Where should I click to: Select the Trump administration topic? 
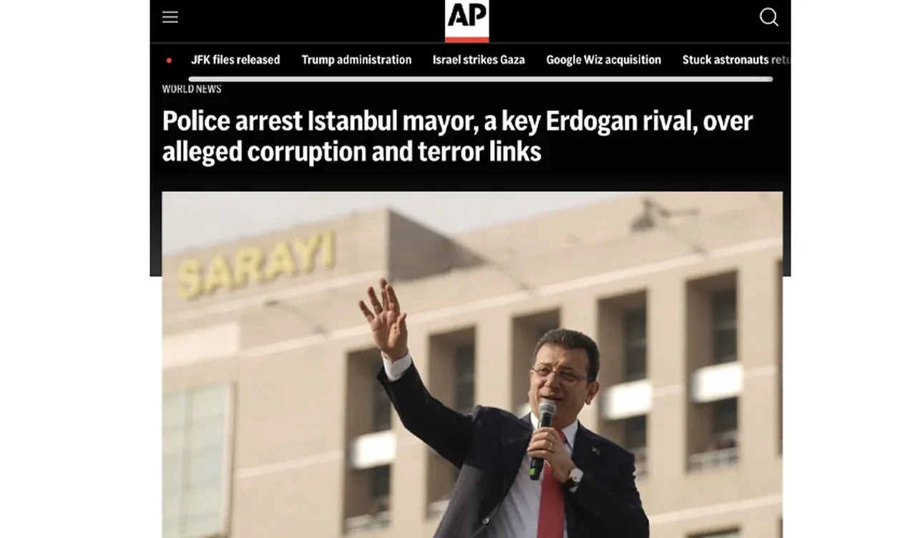tap(356, 60)
